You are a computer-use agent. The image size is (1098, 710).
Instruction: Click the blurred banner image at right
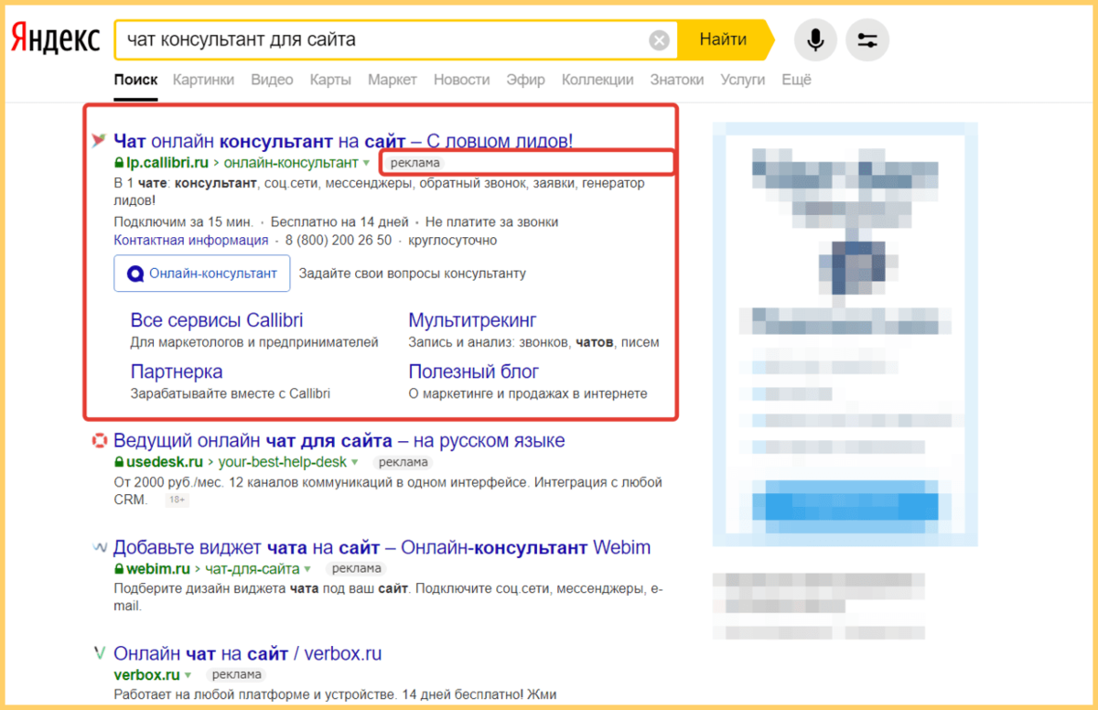tap(845, 335)
